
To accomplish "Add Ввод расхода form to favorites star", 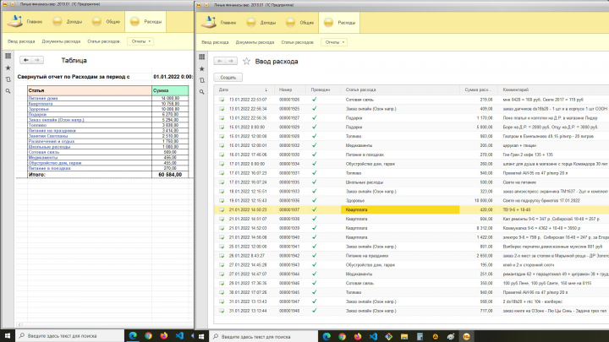I will [247, 61].
